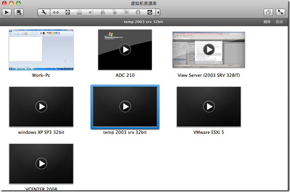Screen dimensions: 290x192
Task: Click the CD/DVD drive icon
Action: pos(79,13)
